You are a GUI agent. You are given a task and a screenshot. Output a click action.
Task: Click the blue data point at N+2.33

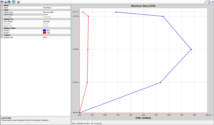point(160,82)
